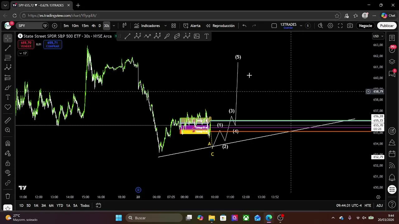Click the Publicar button
Viewport: 399px width, 224px height.
[x=387, y=26]
